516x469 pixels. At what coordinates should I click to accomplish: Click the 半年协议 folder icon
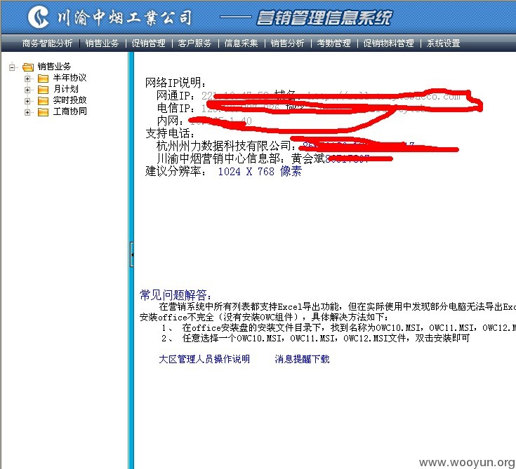(x=43, y=79)
